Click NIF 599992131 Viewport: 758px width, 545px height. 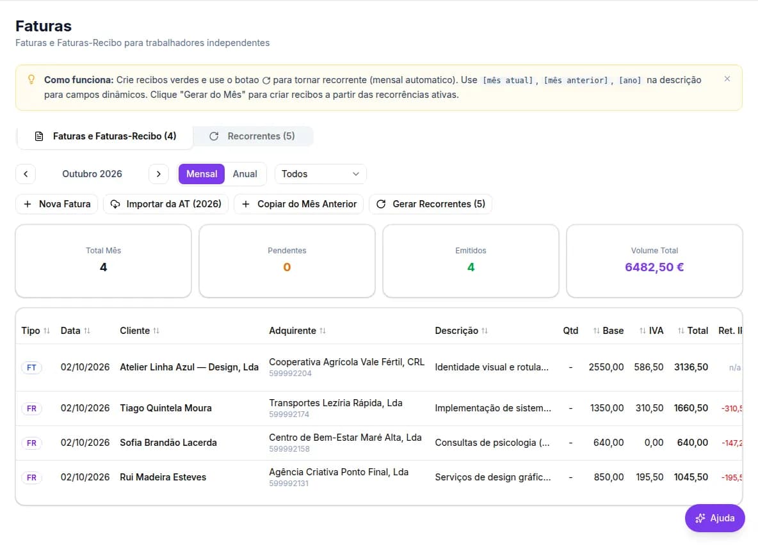pyautogui.click(x=289, y=484)
